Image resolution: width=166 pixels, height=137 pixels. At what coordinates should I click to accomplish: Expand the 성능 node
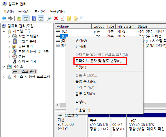[9, 57]
